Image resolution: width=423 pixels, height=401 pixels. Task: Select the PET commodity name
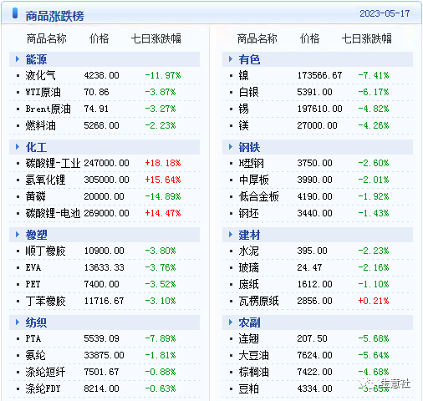pyautogui.click(x=33, y=284)
